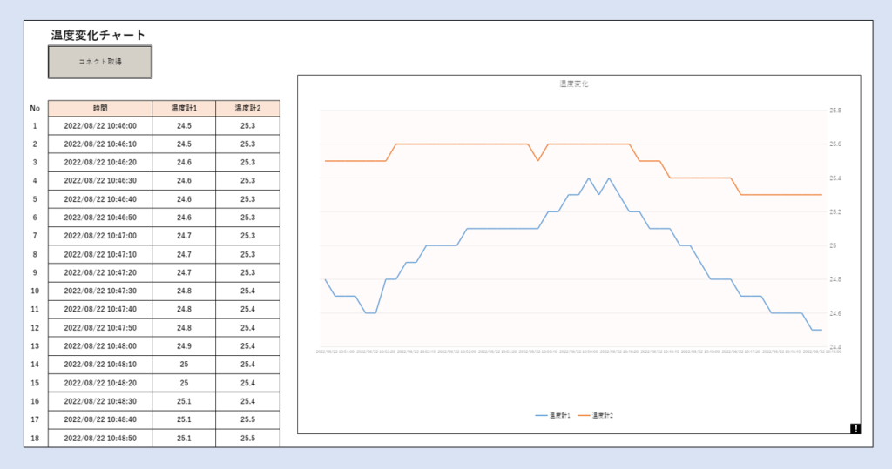Screen dimensions: 892x469
Task: Click the 温度変化 chart title
Action: point(574,84)
